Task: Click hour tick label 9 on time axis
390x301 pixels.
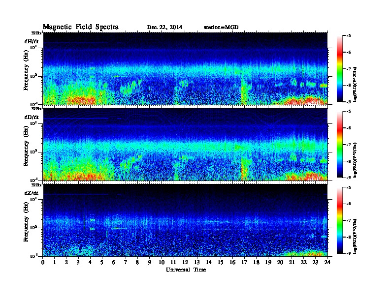Action: 150,262
